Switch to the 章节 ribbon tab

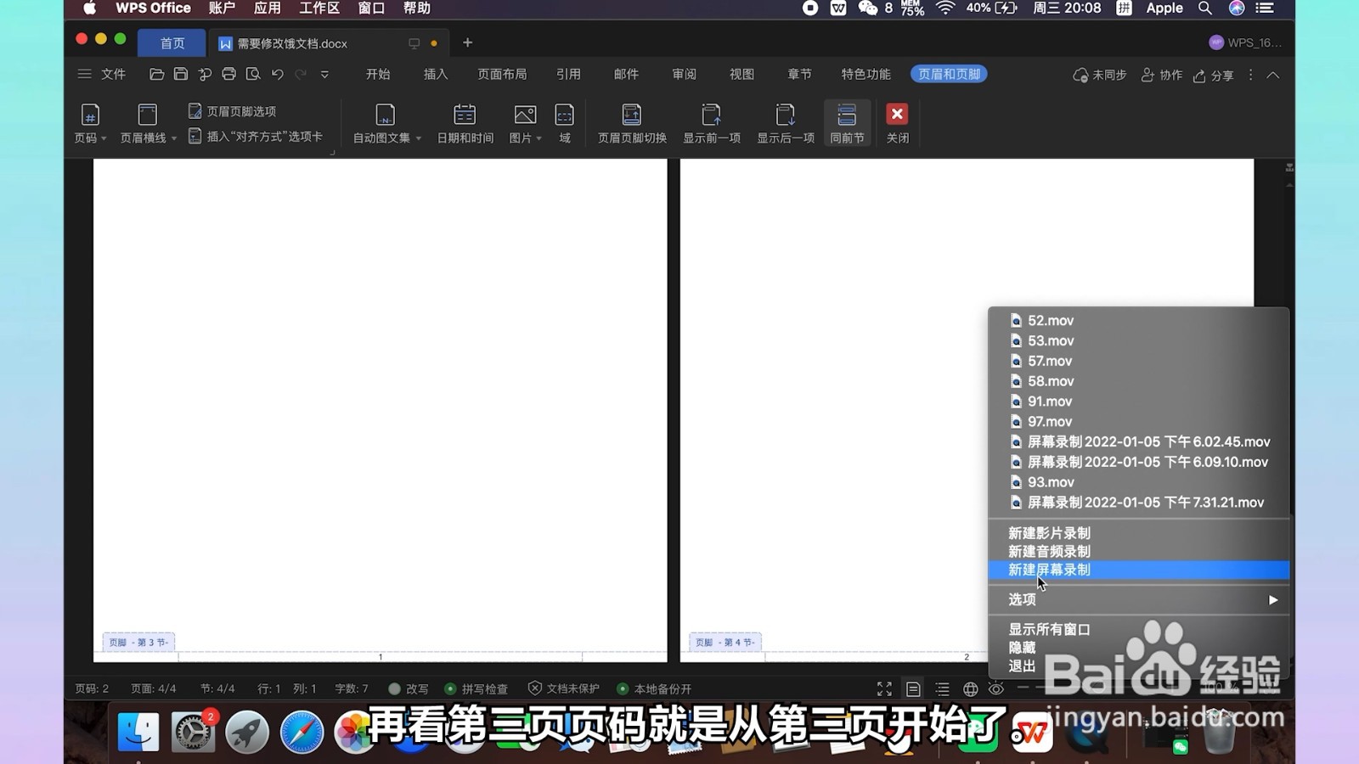pyautogui.click(x=798, y=74)
